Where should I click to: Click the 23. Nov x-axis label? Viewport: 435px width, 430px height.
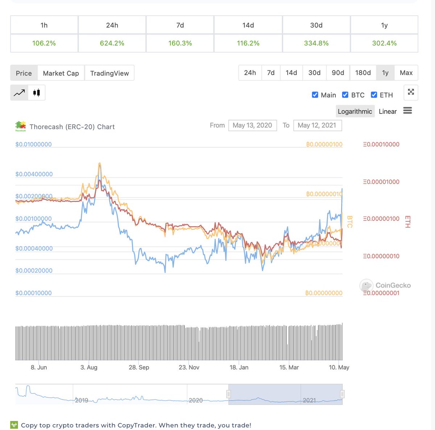(x=189, y=367)
